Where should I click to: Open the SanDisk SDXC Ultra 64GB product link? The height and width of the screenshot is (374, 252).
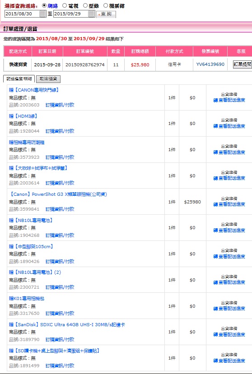click(67, 325)
